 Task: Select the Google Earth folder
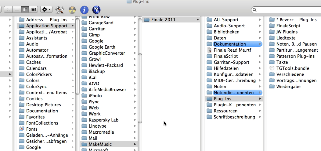coord(102,47)
